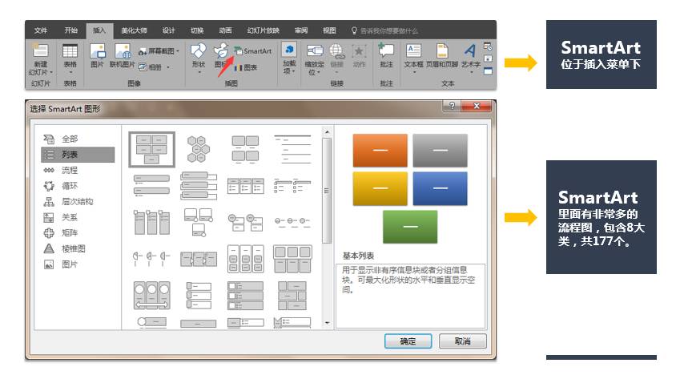
Task: Click the Screenshot (屏幕截图) button
Action: (159, 51)
